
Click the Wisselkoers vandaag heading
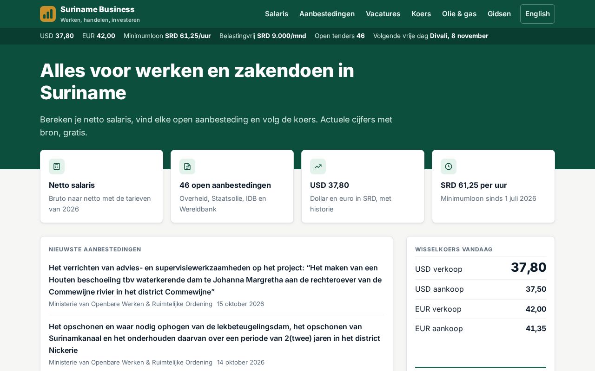click(x=454, y=249)
